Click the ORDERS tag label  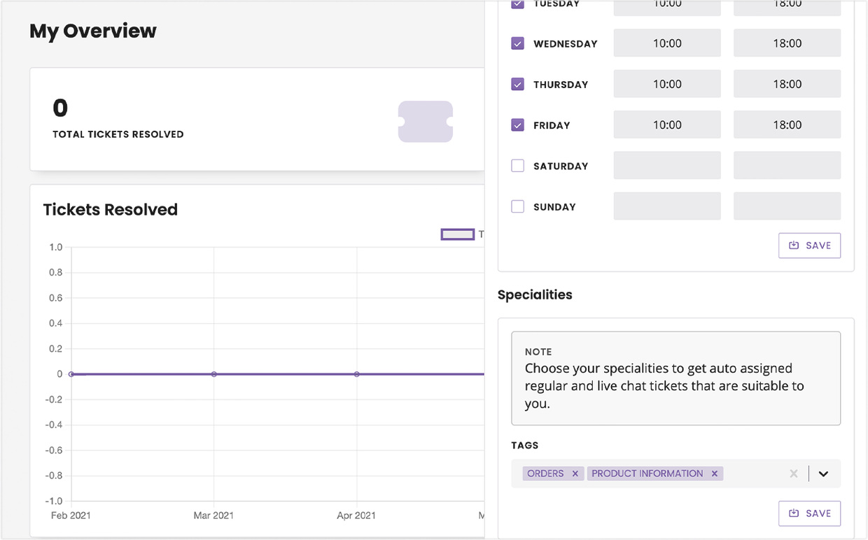(x=545, y=474)
